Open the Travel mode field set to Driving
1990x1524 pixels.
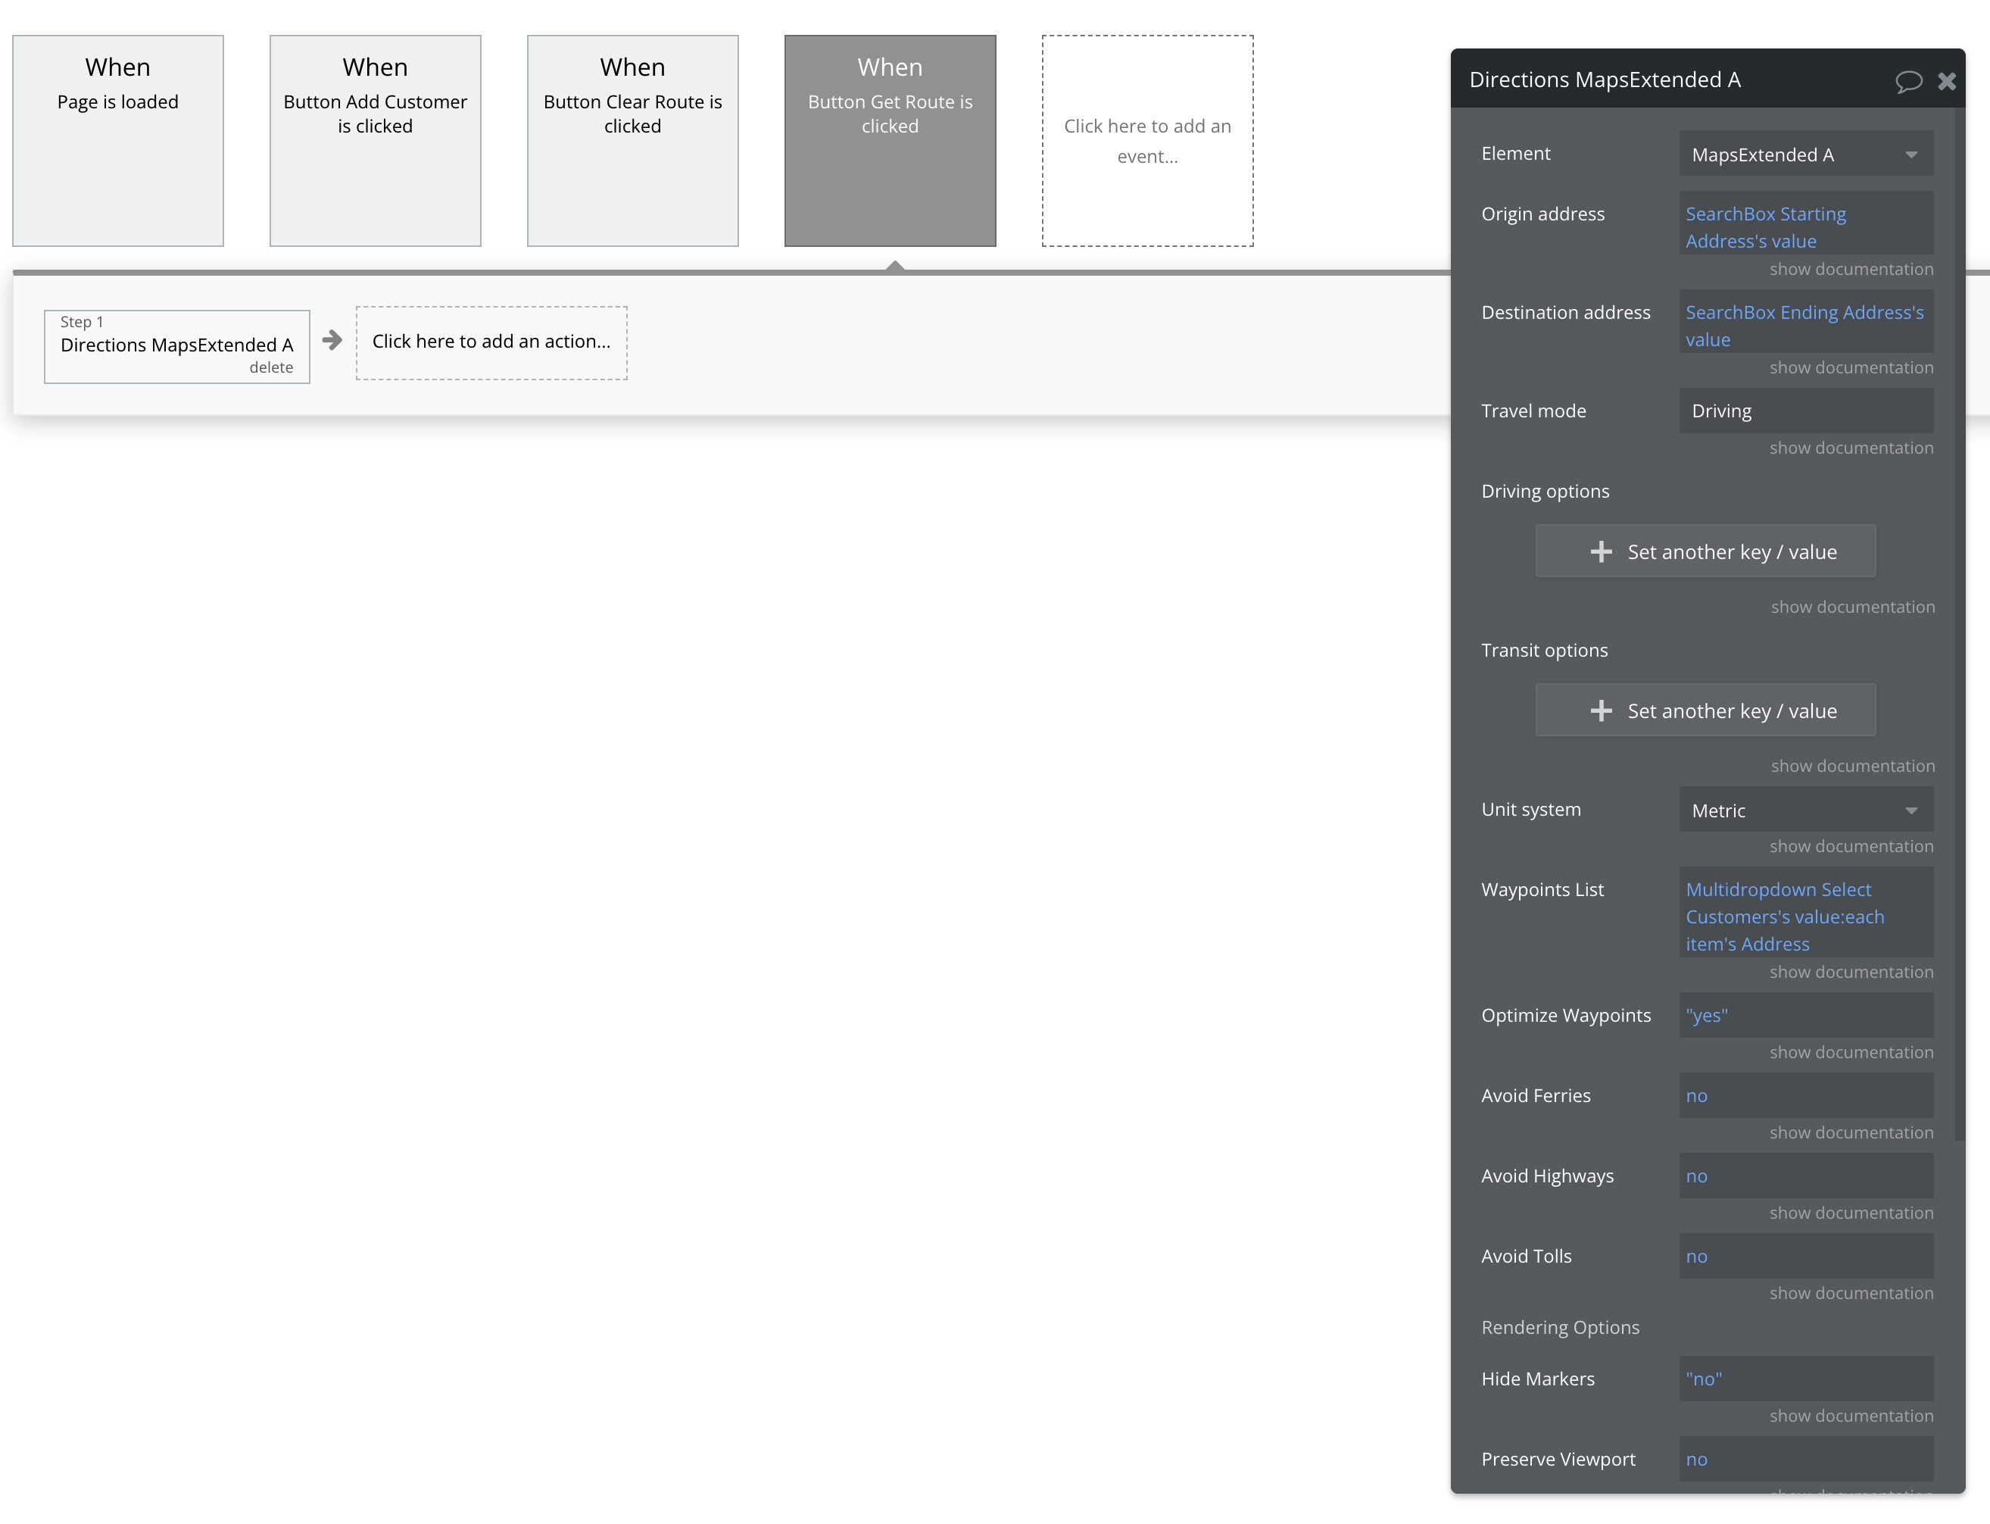(x=1805, y=410)
